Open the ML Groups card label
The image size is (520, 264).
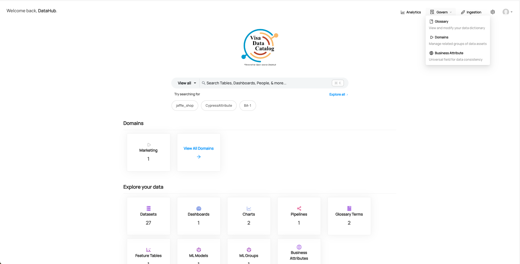pos(249,256)
